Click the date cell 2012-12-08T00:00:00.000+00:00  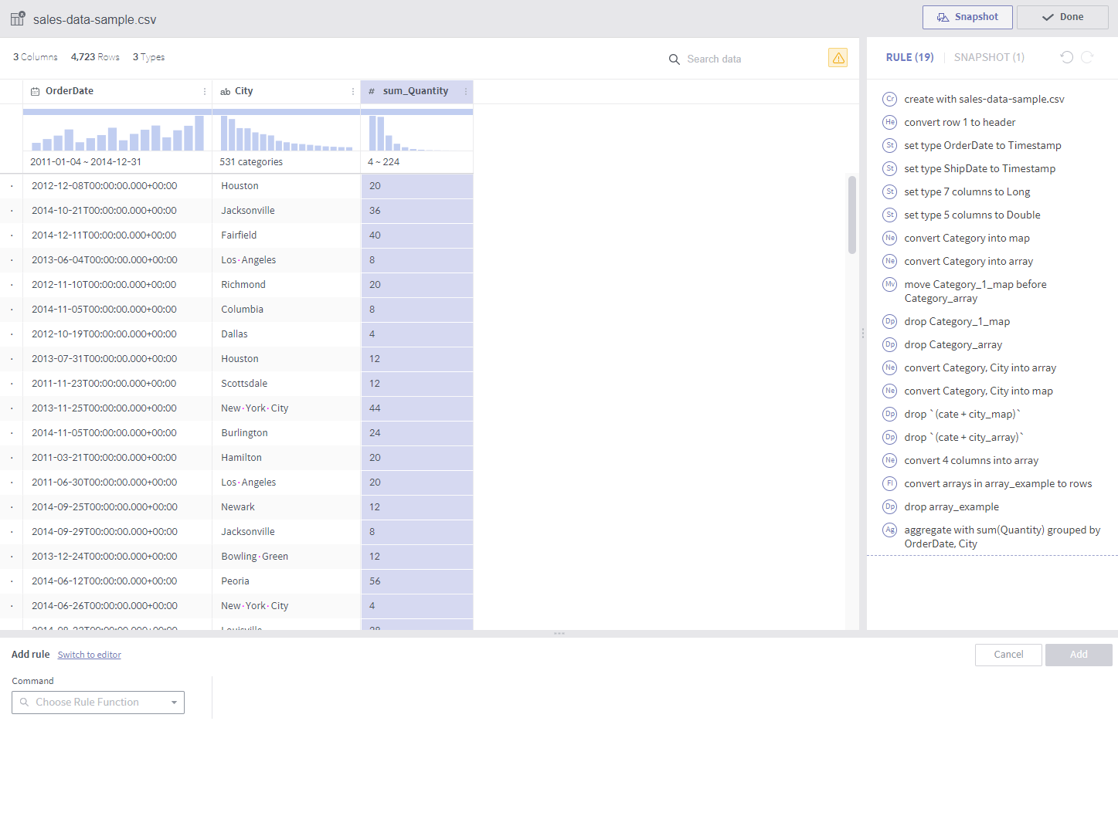pos(117,186)
